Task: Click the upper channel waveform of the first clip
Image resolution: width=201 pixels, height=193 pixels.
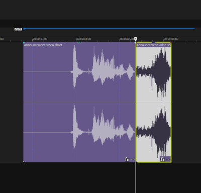Action: (79, 72)
